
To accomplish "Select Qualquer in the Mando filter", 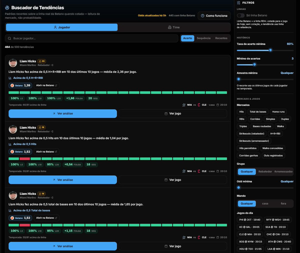I will tap(247, 204).
